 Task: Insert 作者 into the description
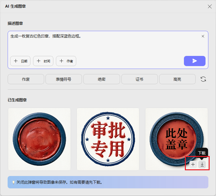[66, 61]
